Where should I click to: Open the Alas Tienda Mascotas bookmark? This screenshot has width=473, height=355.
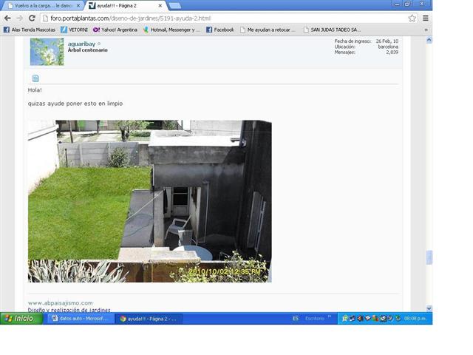point(30,30)
